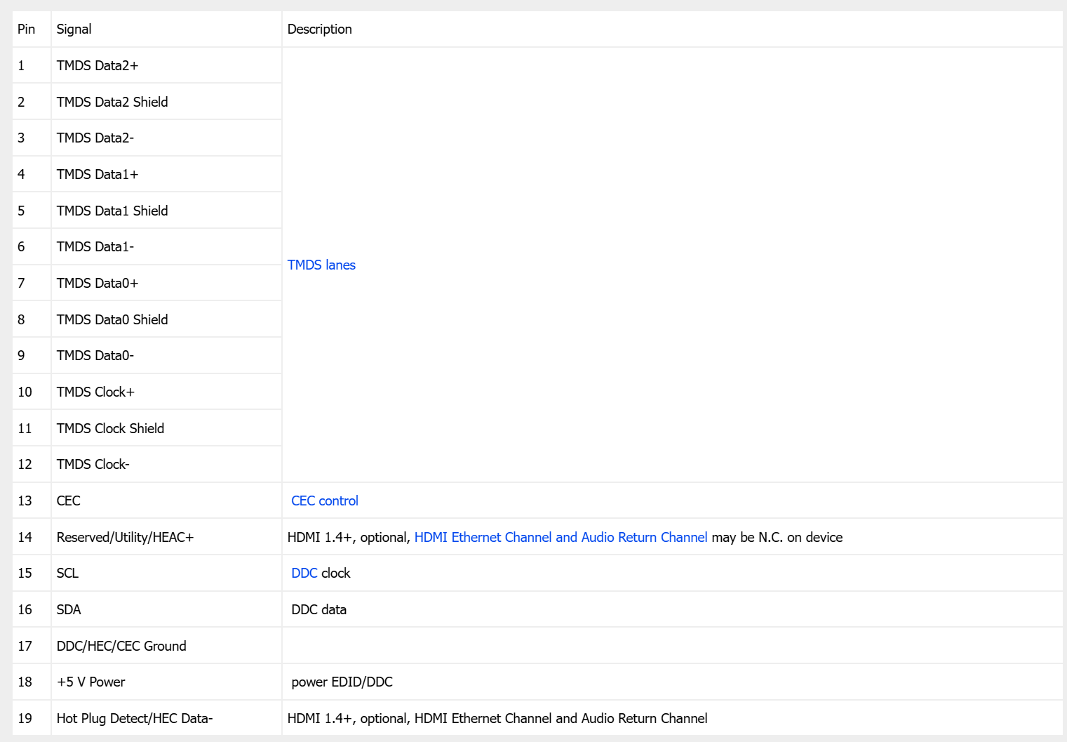Click the Description column header
Viewport: 1067px width, 742px height.
point(319,29)
